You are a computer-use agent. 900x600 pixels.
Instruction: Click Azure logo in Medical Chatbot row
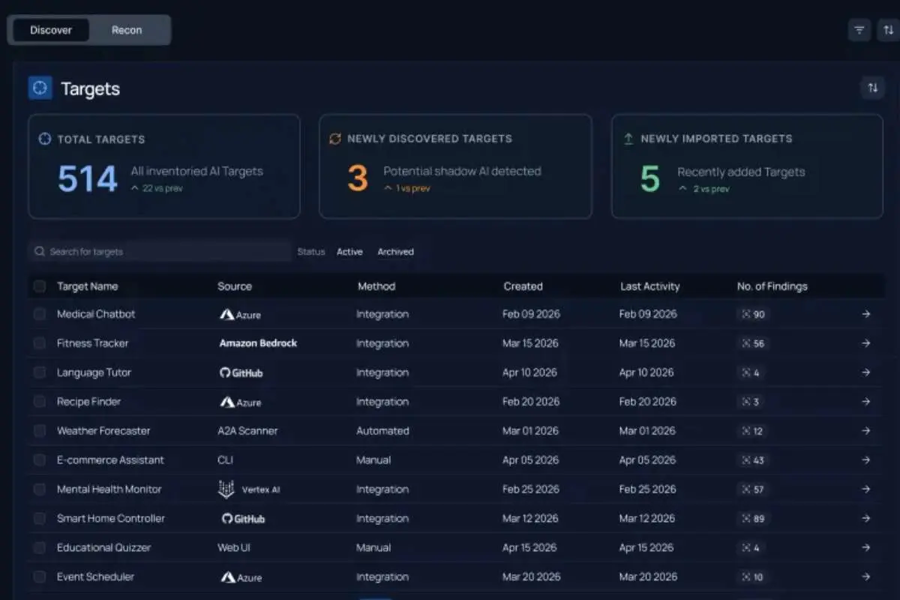pos(240,315)
